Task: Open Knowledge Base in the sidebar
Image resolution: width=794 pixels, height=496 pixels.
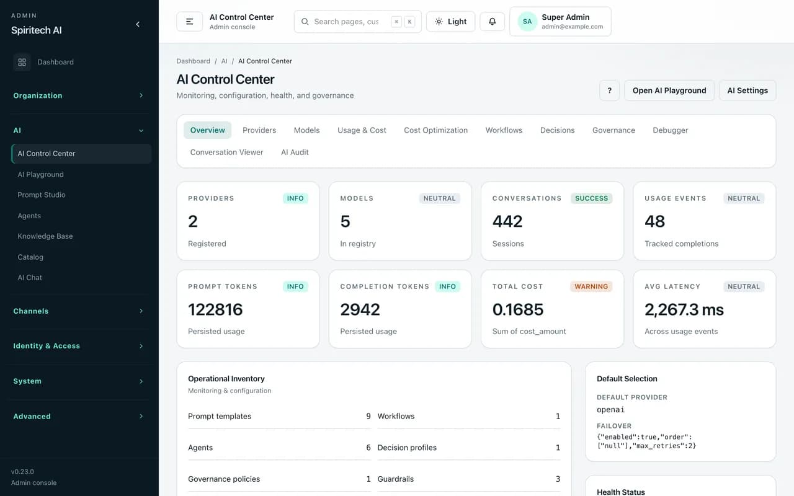Action: click(81, 236)
